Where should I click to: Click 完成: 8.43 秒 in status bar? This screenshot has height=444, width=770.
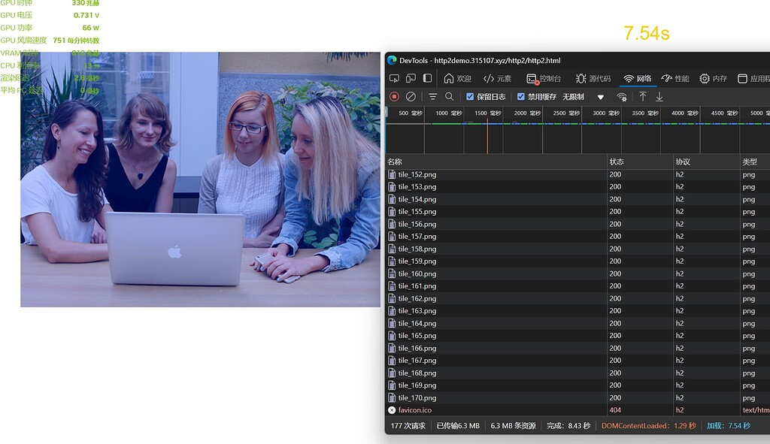tap(568, 426)
